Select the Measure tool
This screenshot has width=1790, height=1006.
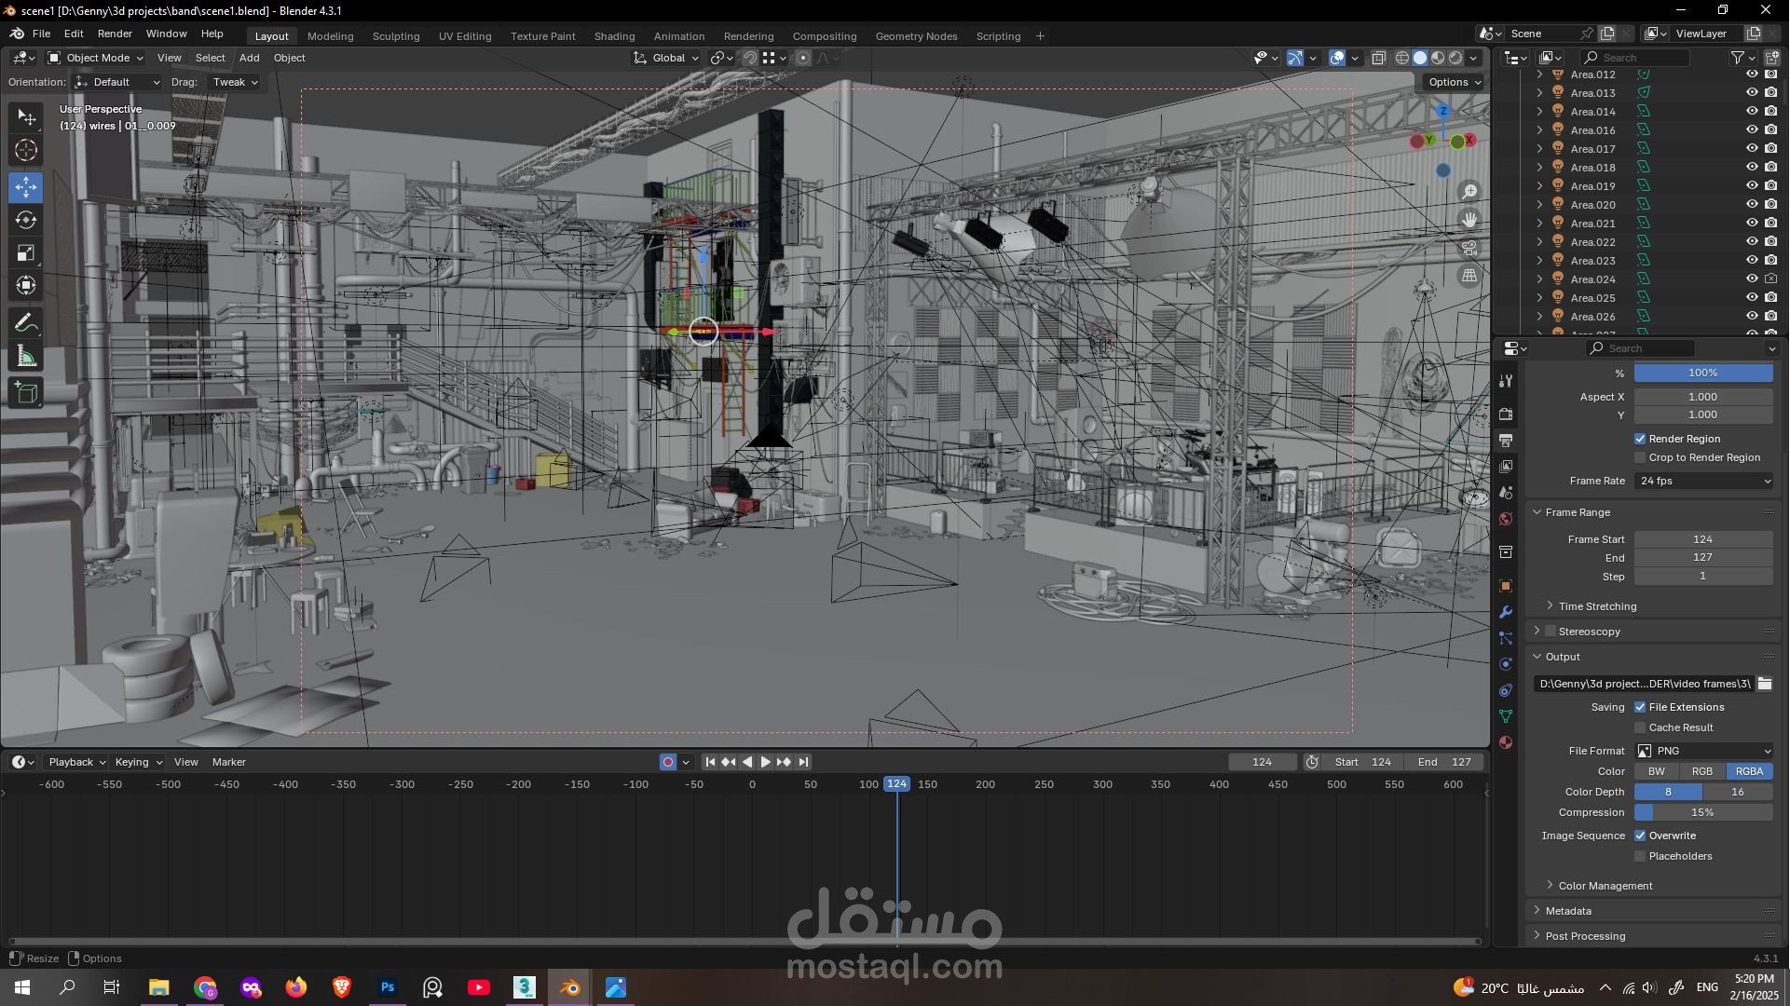[x=26, y=357]
